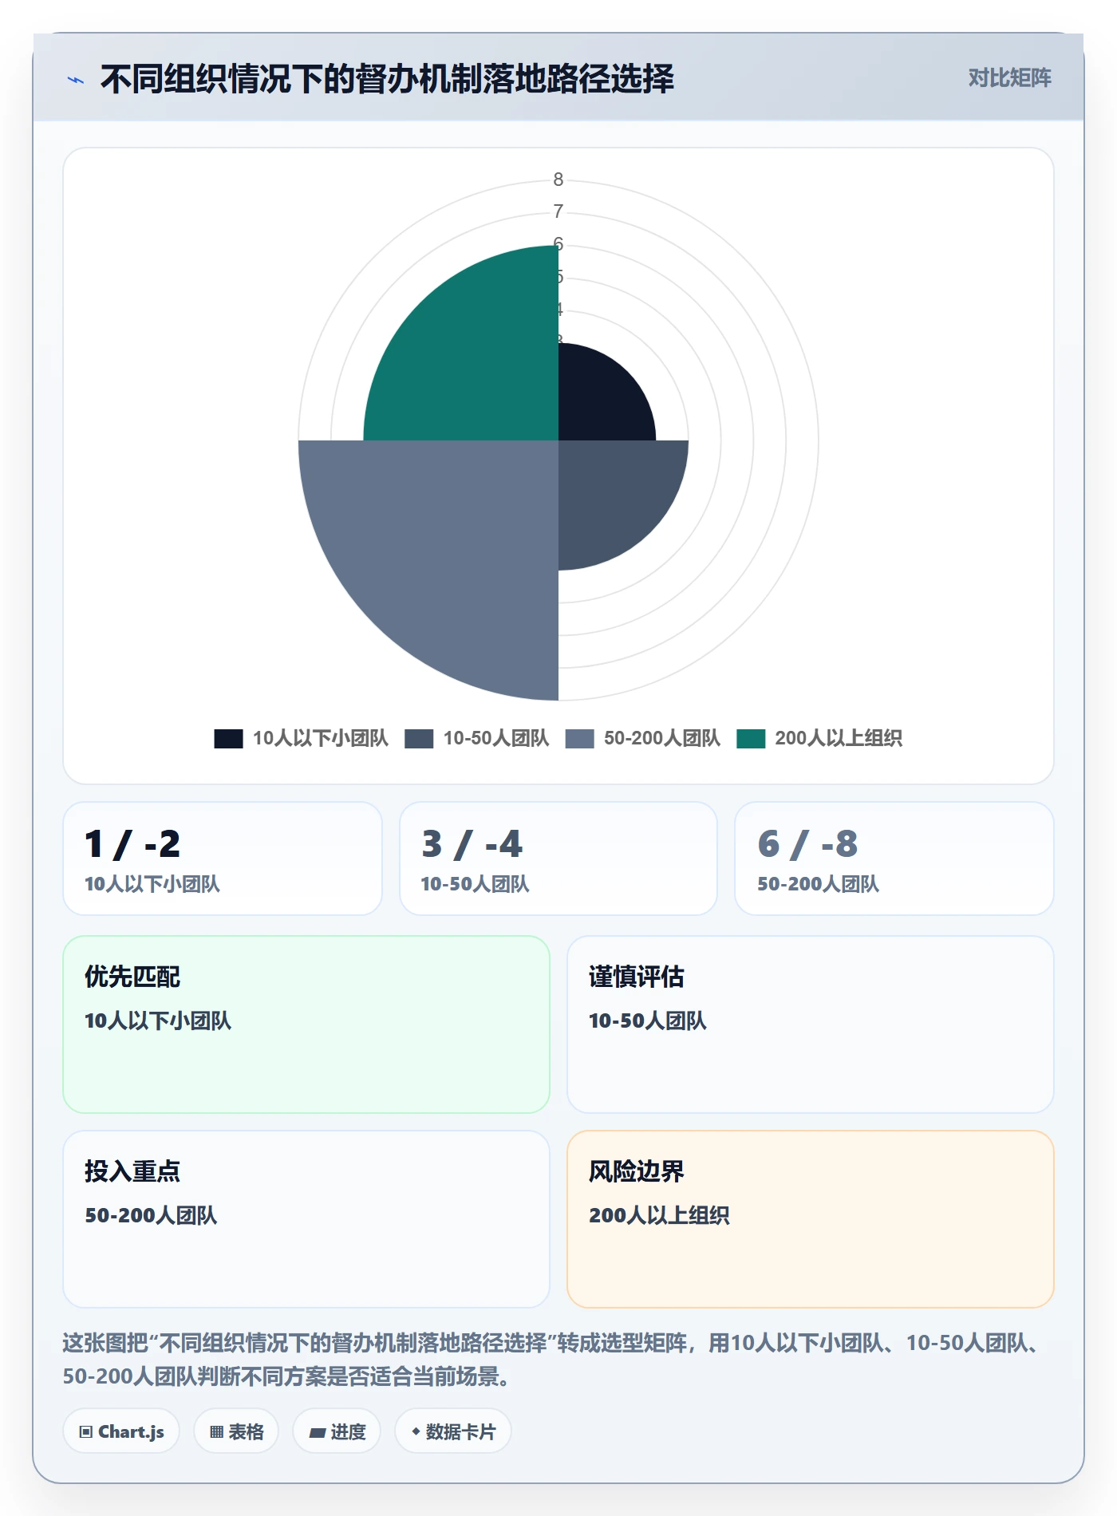
Task: Click the lightning icon beside the title
Action: coord(76,80)
